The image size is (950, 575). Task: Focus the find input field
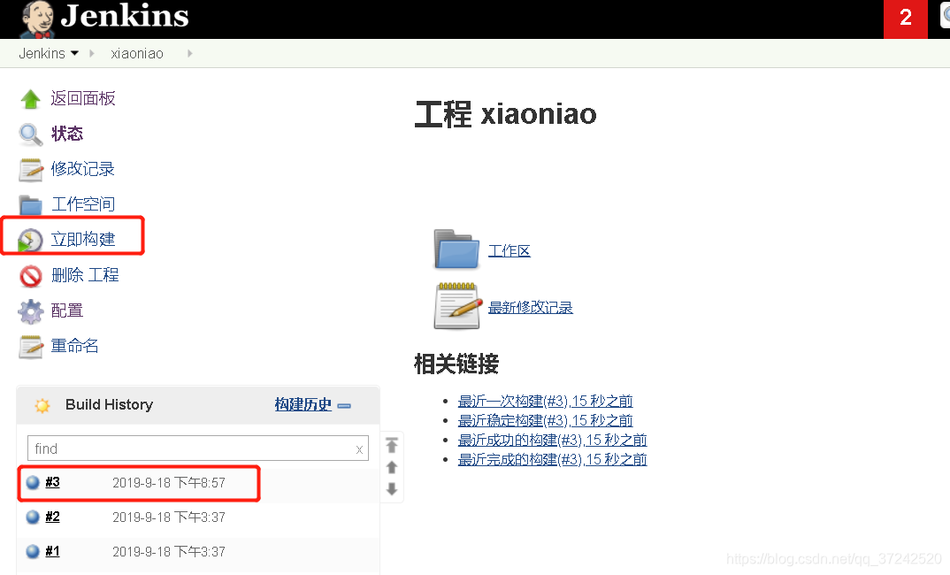point(197,448)
